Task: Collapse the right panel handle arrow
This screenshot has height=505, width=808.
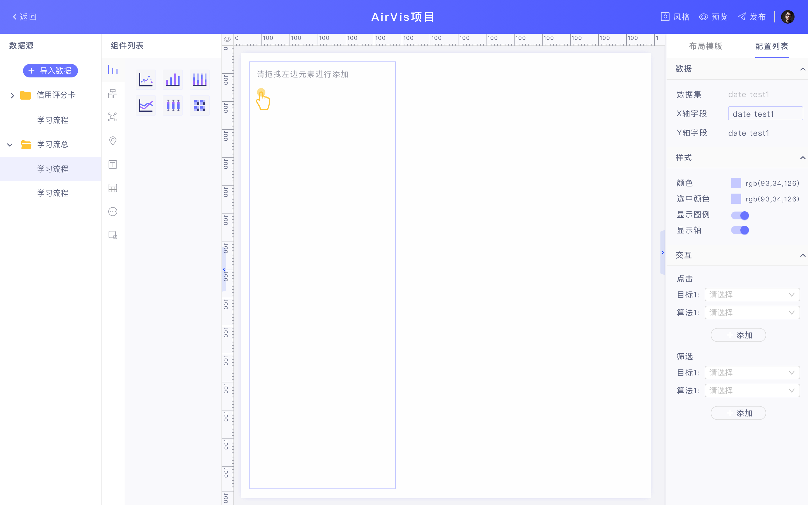Action: pyautogui.click(x=662, y=252)
